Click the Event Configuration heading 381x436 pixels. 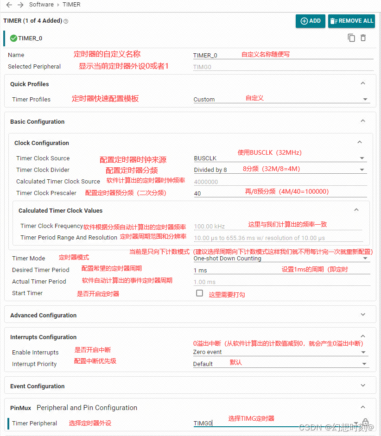[x=37, y=386]
